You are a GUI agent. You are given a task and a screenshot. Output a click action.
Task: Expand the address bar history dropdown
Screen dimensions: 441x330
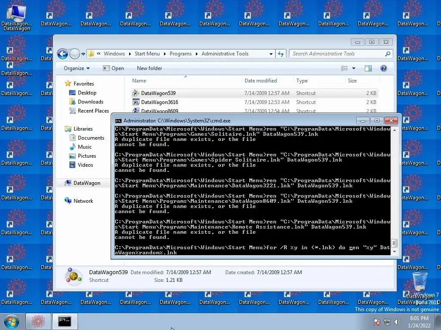point(271,54)
